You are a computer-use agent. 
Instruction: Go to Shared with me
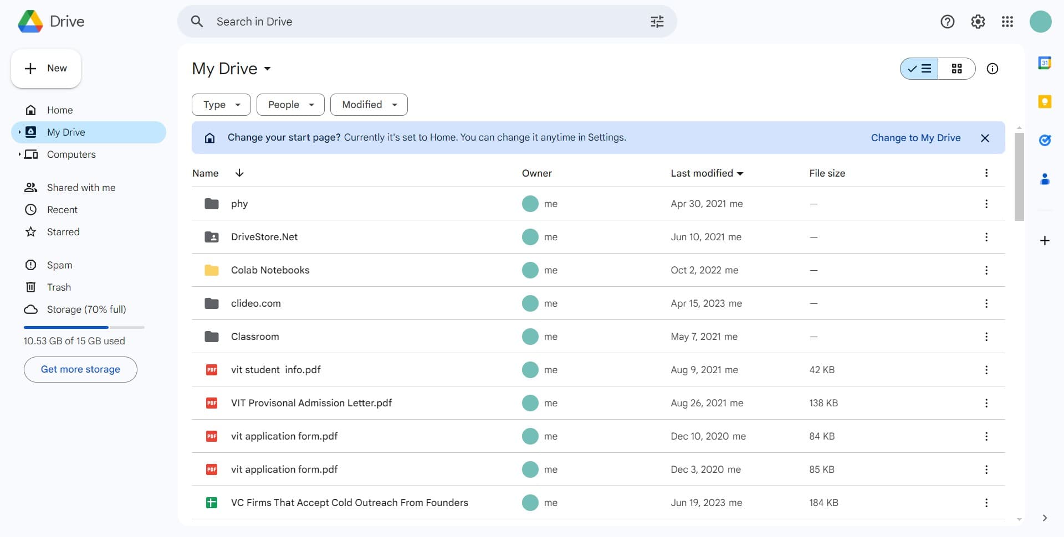pyautogui.click(x=81, y=188)
